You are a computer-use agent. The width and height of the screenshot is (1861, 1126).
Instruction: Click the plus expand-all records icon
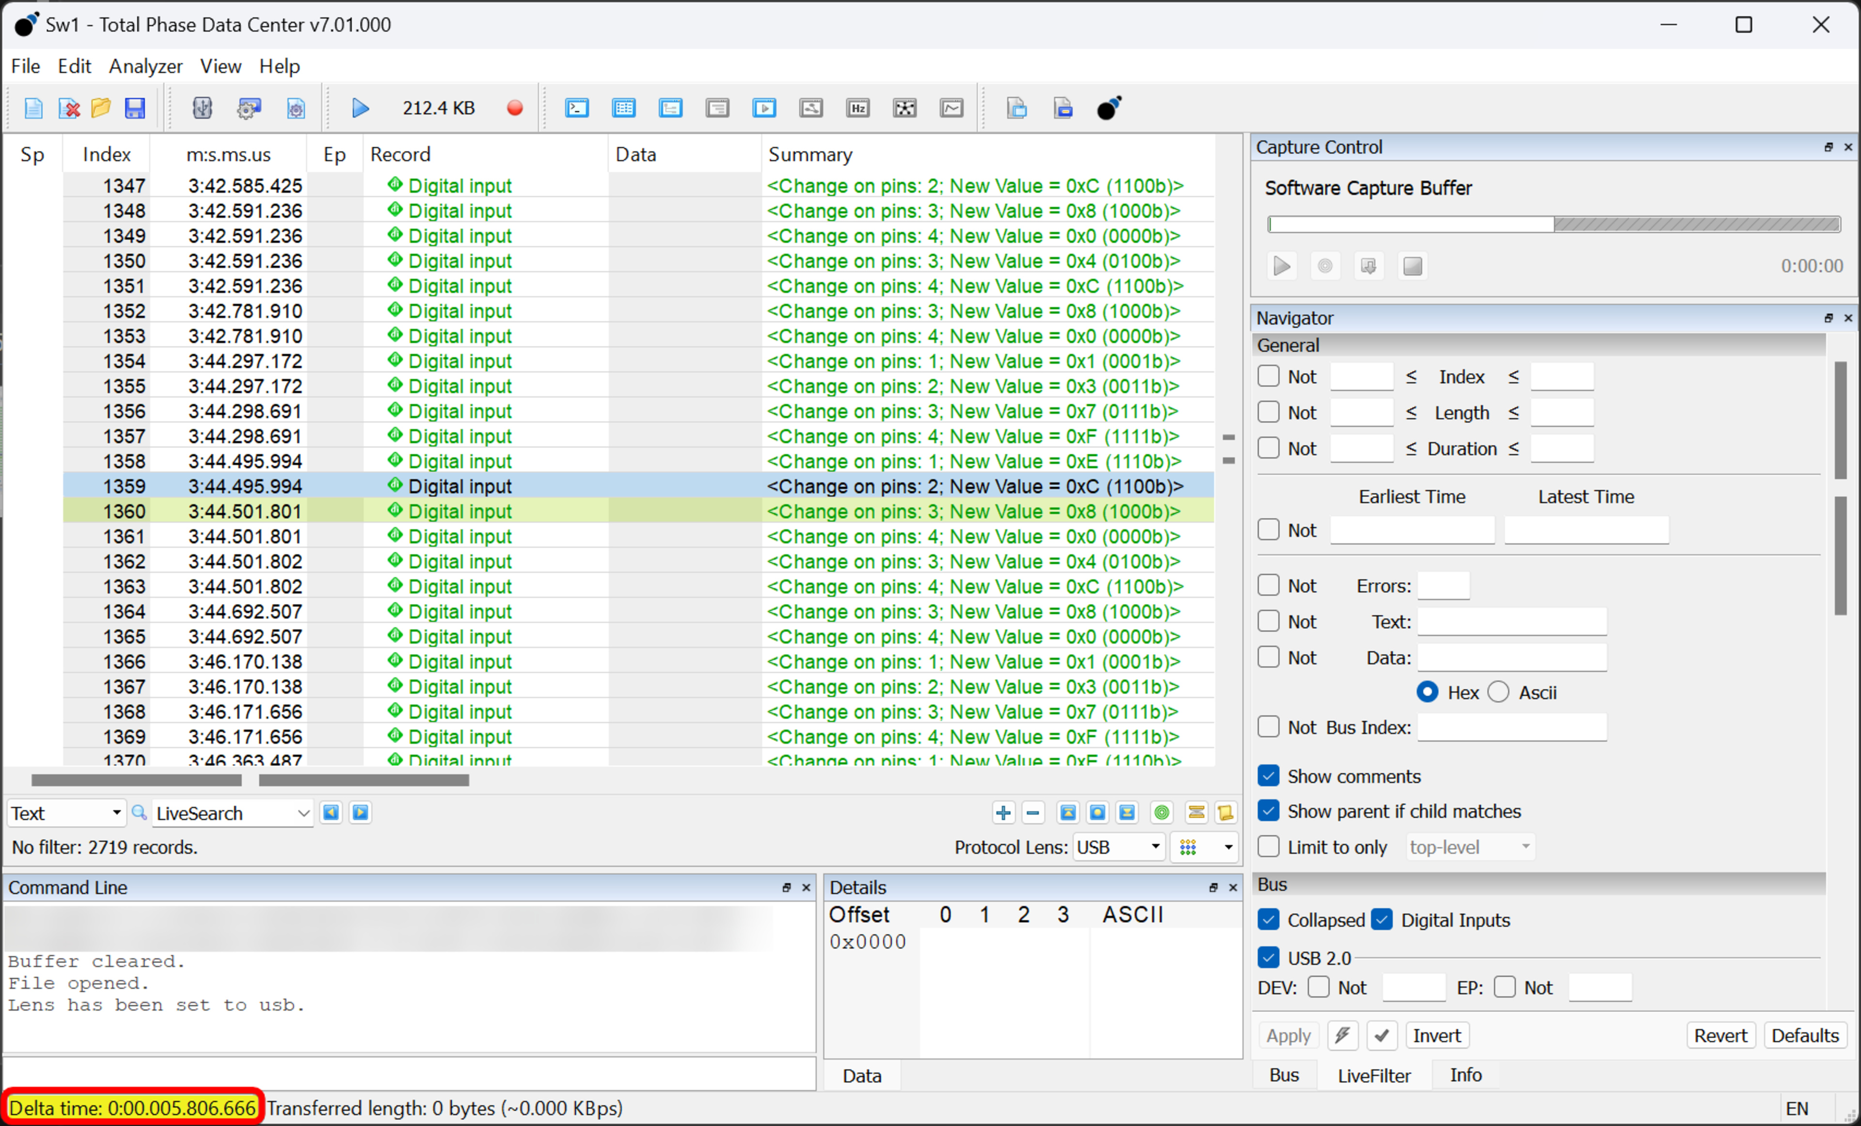1003,812
